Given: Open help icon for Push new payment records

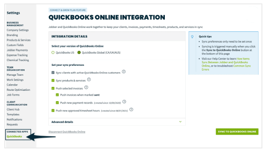Looking at the screenshot, I should pyautogui.click(x=124, y=102).
